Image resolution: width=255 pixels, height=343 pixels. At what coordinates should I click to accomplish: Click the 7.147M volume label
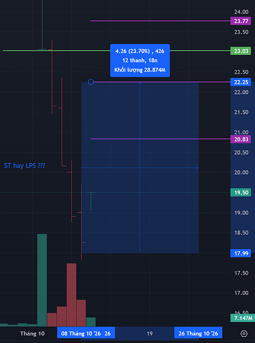click(243, 318)
